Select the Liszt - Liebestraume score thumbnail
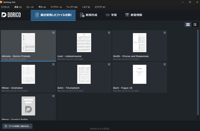This screenshot has height=131, width=200. tap(84, 42)
